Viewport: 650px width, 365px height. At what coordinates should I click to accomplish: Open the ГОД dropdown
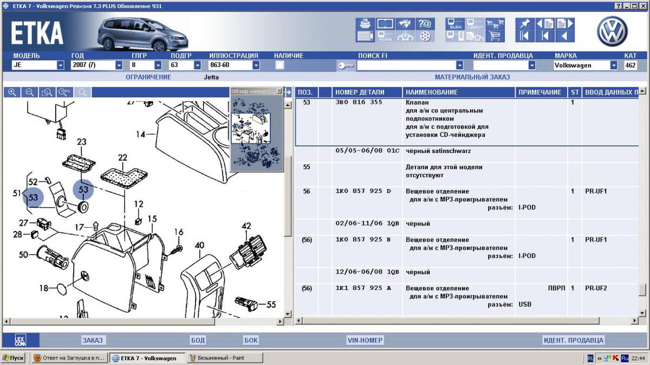tap(119, 65)
